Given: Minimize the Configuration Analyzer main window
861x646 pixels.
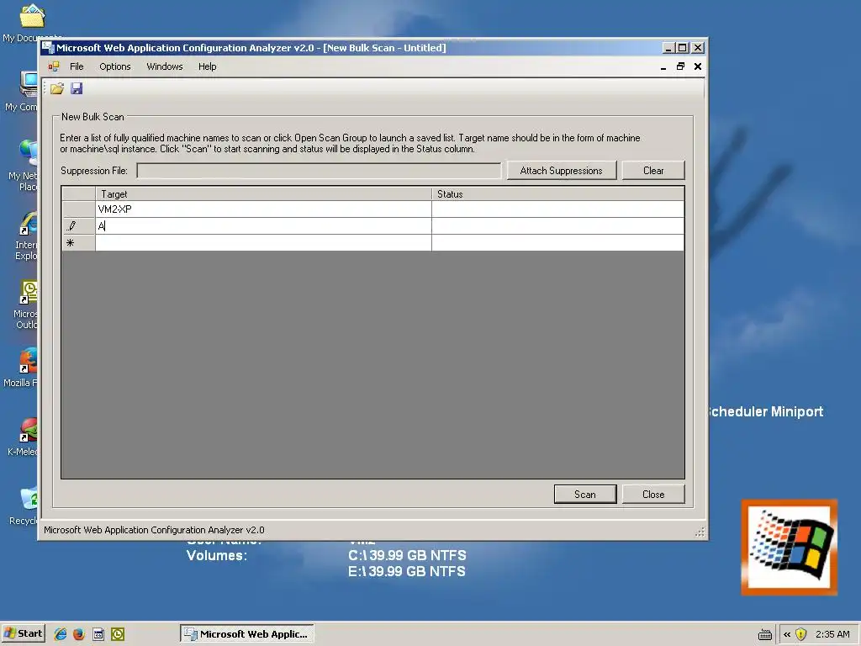Looking at the screenshot, I should 668,48.
